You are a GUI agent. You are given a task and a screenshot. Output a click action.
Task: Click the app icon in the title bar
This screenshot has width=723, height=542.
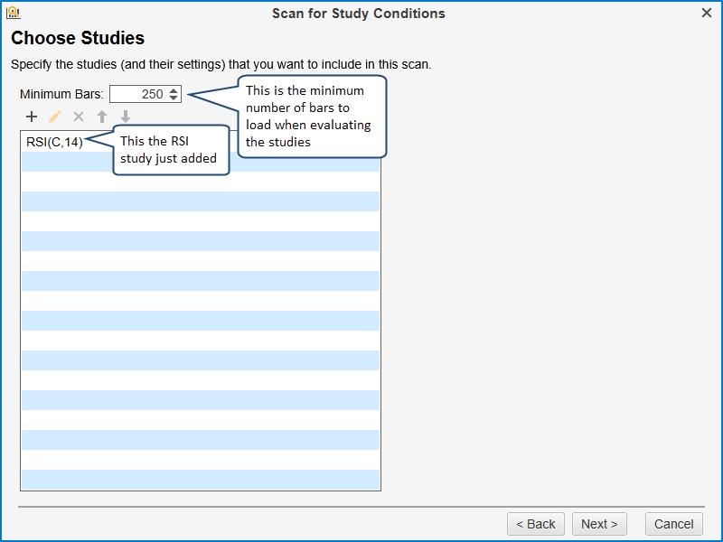(x=14, y=13)
